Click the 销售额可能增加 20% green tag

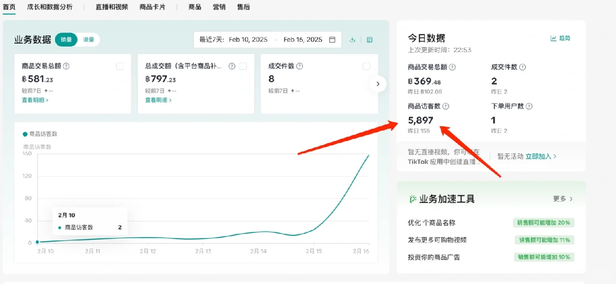(544, 222)
